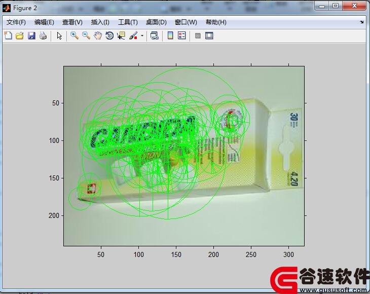Open the 工具(T) menu
This screenshot has width=370, height=294.
[128, 22]
